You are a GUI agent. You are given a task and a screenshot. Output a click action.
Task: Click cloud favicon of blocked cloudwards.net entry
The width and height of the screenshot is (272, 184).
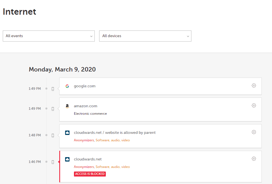tap(67, 159)
